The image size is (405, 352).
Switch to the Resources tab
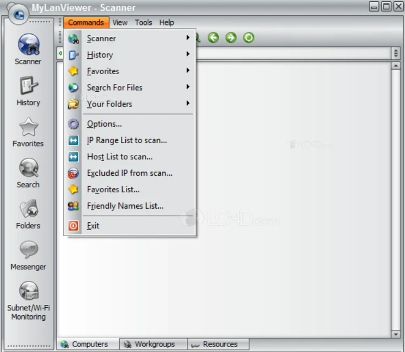tap(218, 344)
